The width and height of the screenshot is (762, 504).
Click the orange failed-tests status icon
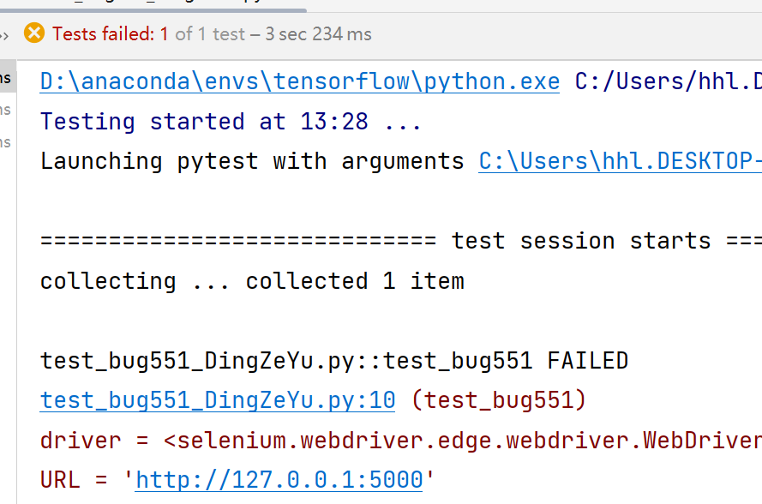[34, 33]
